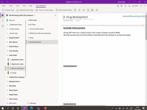Expand the _Content Library section group
147x110 pixels.
(7, 29)
